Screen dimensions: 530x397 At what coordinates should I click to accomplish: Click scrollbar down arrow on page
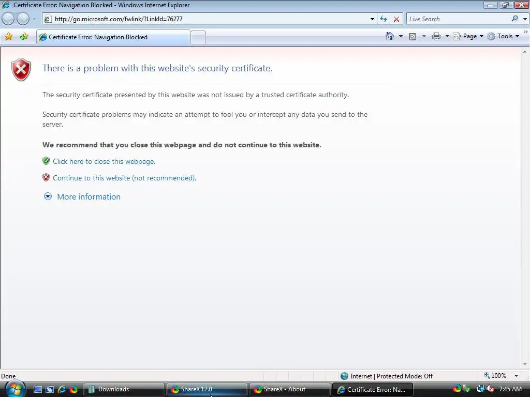pos(525,364)
